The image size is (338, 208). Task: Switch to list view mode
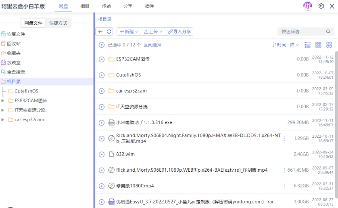307,45
